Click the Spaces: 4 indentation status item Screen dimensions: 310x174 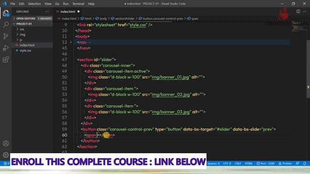pyautogui.click(x=214, y=163)
